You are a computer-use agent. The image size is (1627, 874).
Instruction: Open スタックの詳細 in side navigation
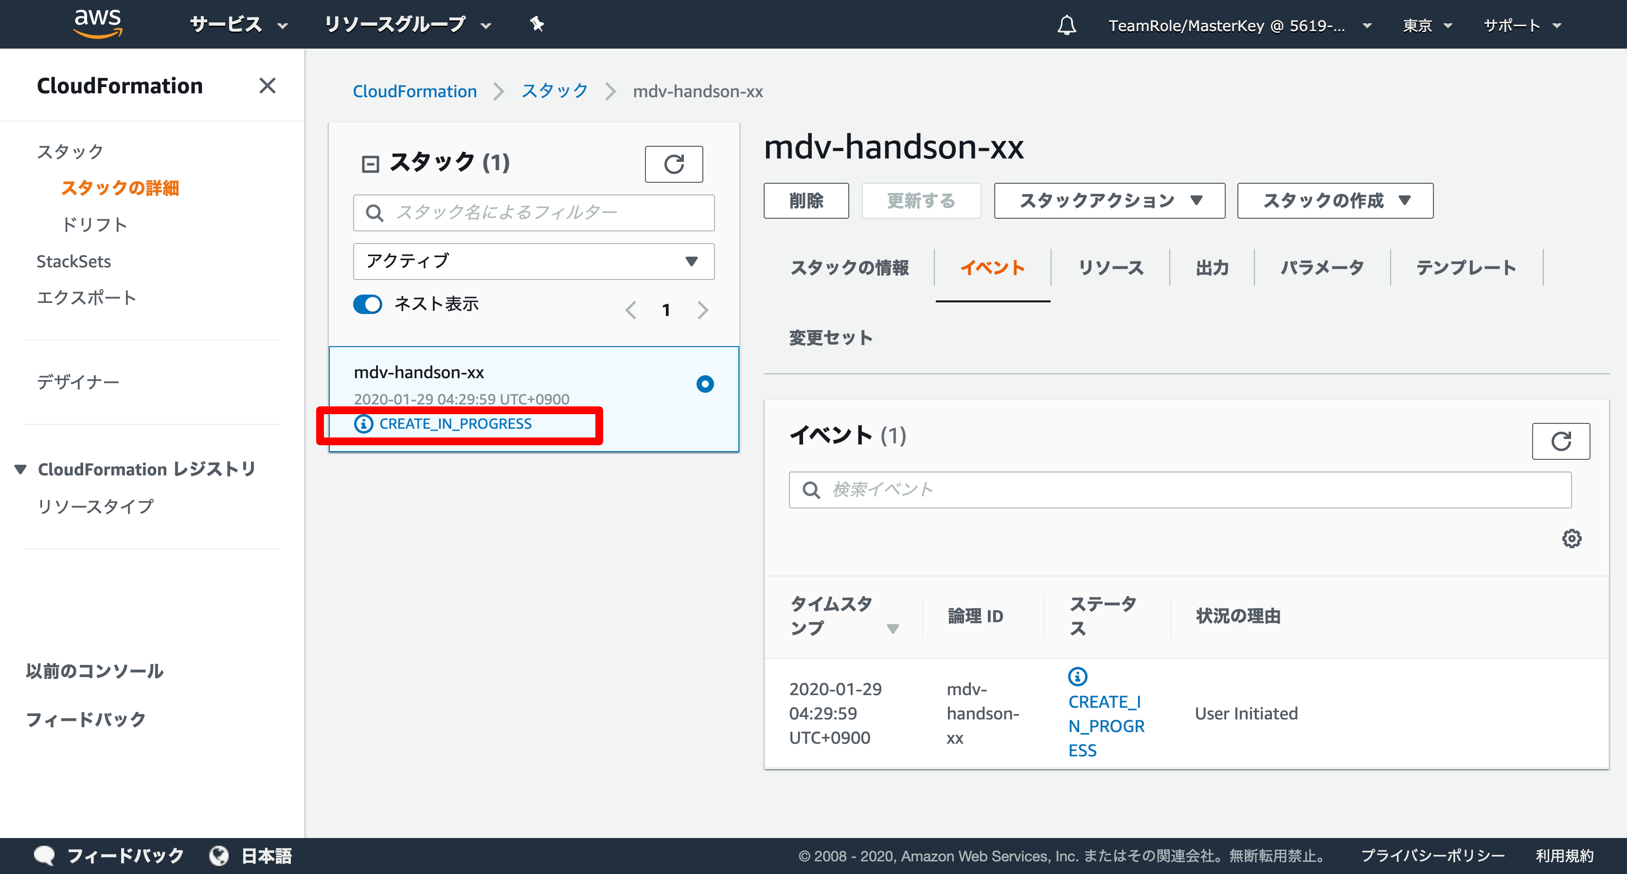click(120, 188)
